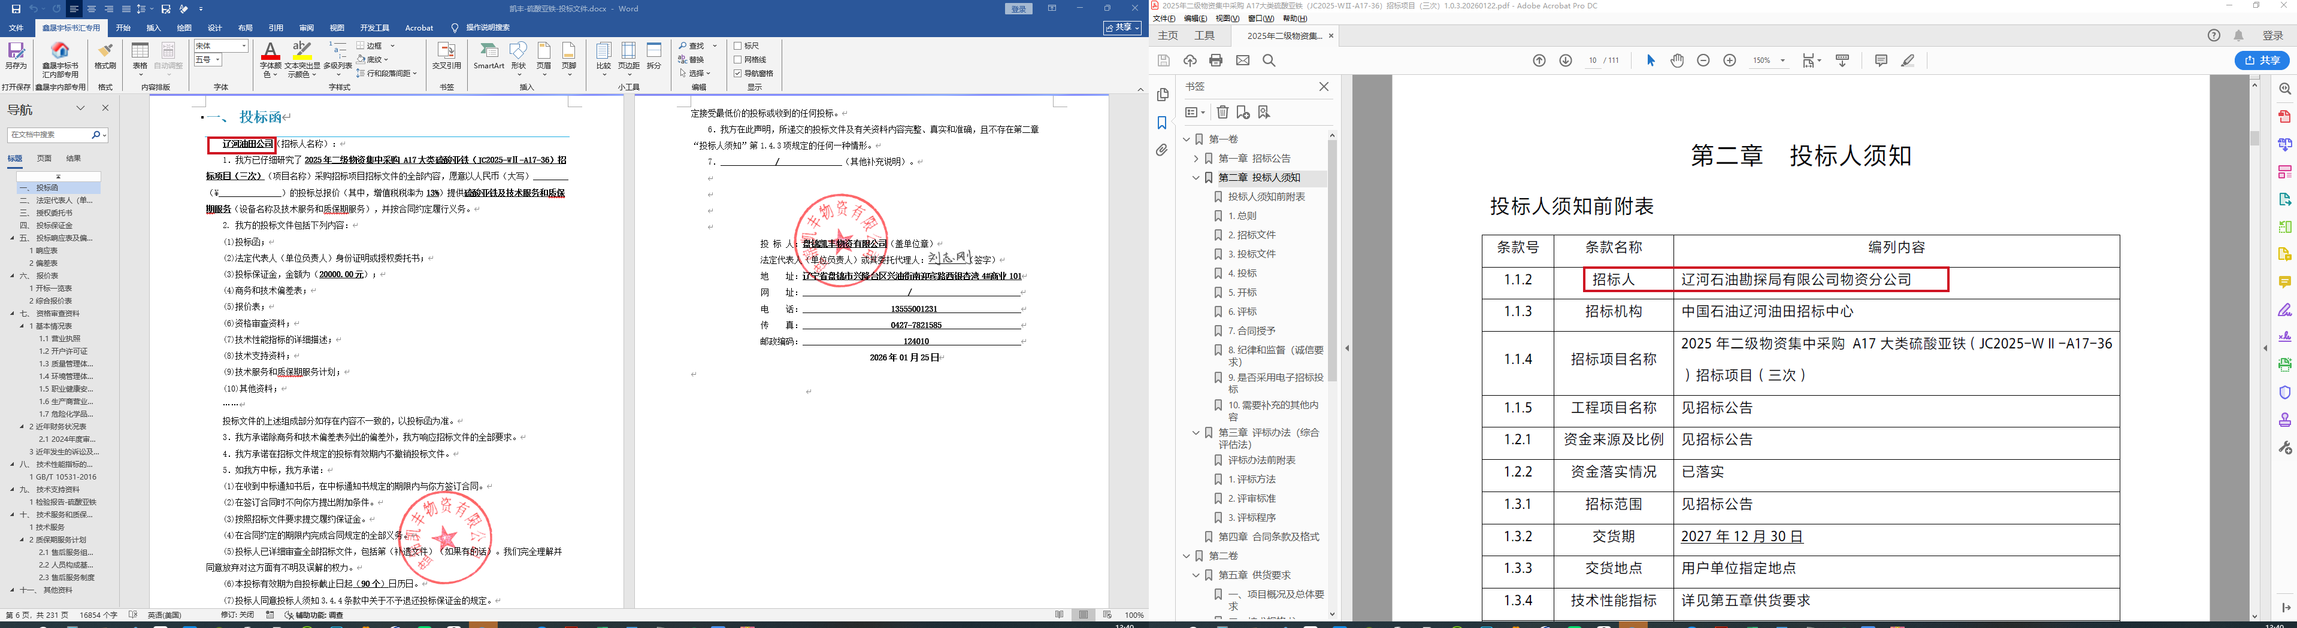Open the 插入 ribbon tab in Word
This screenshot has height=628, width=2297.
coord(153,28)
